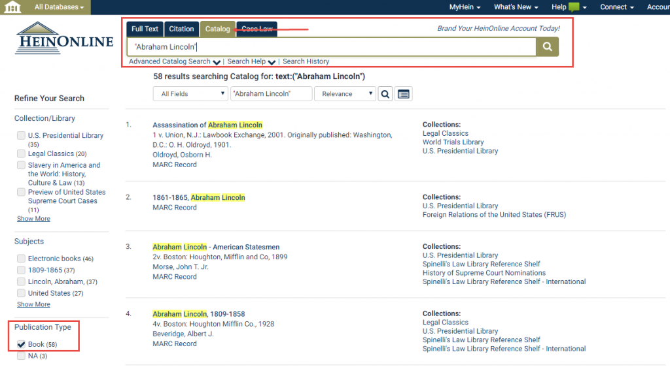Click the refine search text field
Screen dimensions: 670x367
271,94
